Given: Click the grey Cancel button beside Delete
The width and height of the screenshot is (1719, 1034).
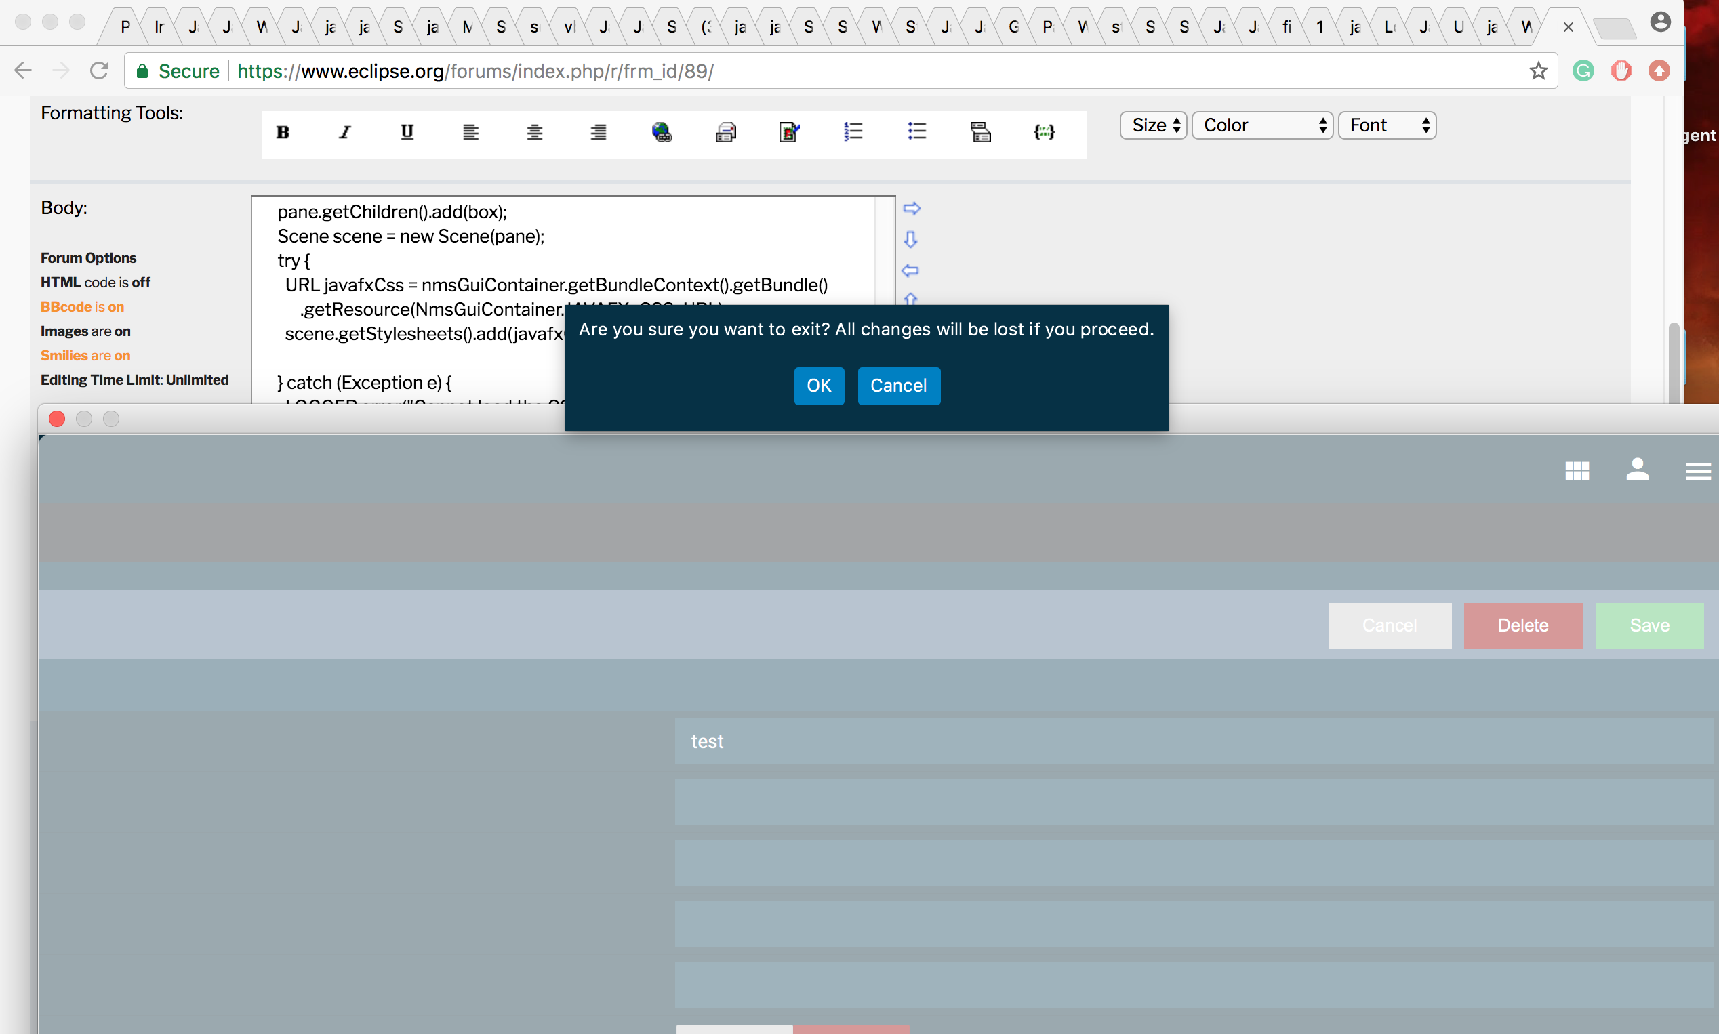Looking at the screenshot, I should pos(1390,625).
